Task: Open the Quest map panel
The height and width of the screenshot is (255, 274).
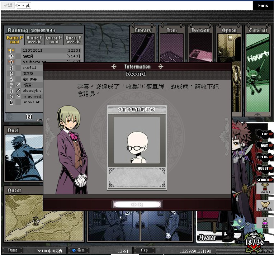Action: (x=44, y=218)
